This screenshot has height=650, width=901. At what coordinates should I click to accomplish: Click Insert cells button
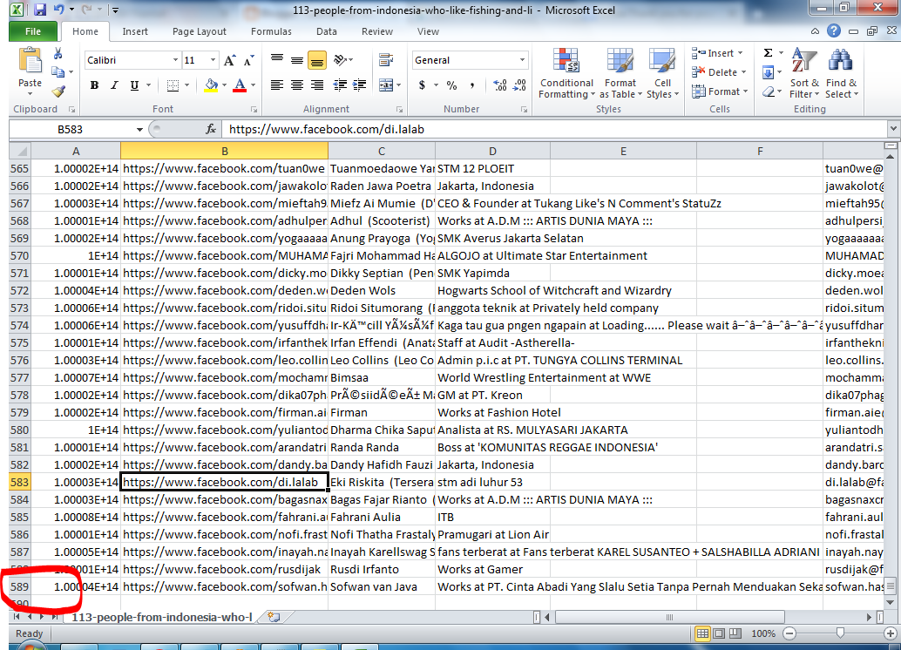pos(716,53)
